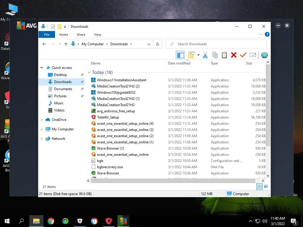
Task: Click the Refresh button next to address bar
Action: coord(158,44)
